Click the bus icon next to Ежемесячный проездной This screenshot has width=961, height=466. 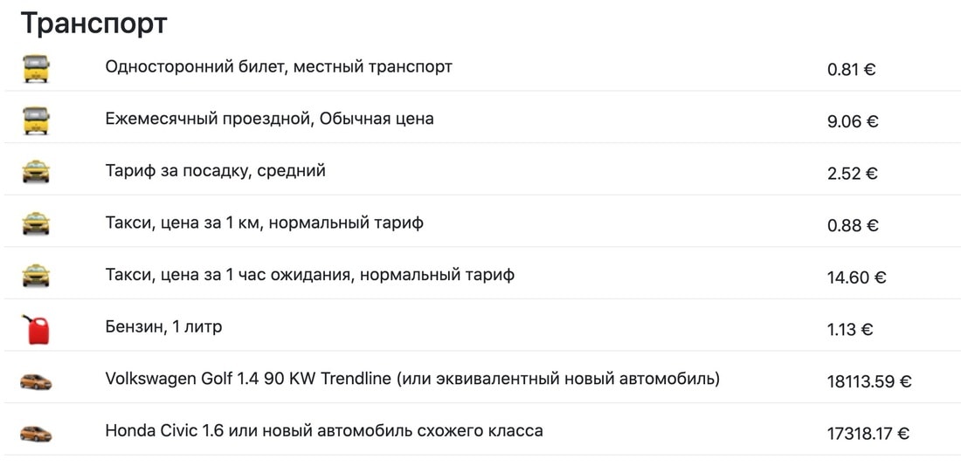36,120
